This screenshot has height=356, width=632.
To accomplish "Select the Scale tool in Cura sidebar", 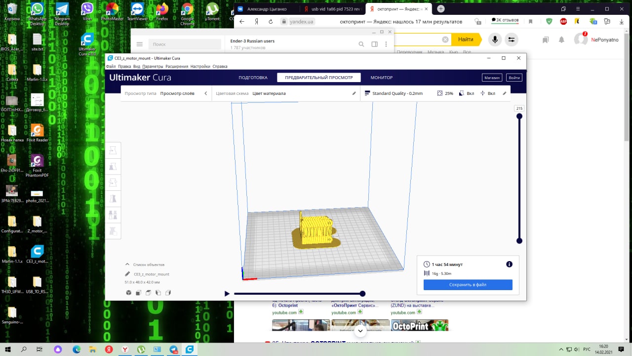I will pyautogui.click(x=113, y=167).
